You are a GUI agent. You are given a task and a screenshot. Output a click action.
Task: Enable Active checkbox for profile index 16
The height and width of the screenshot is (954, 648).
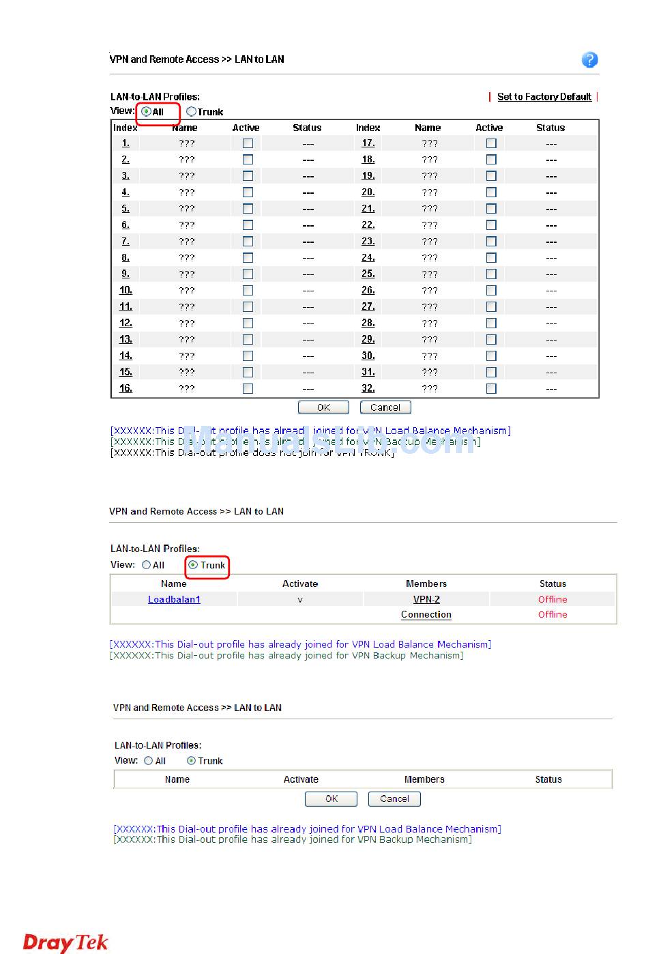click(x=248, y=388)
